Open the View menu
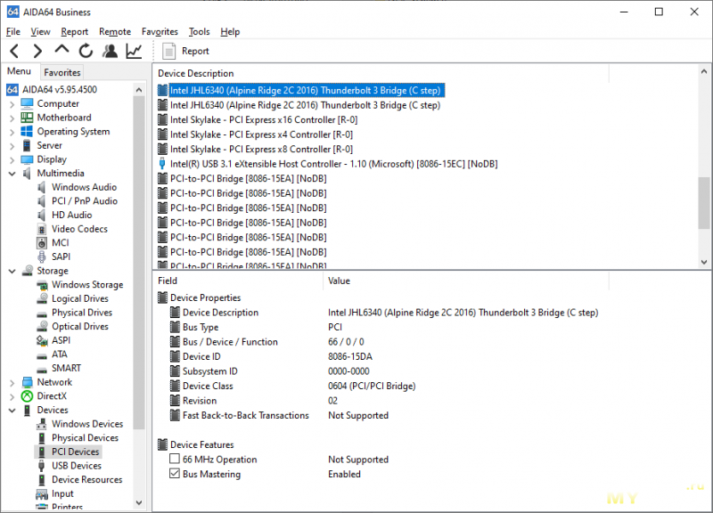 click(x=40, y=31)
